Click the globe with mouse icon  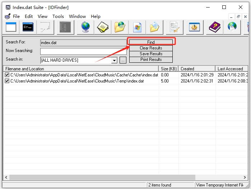point(232,27)
